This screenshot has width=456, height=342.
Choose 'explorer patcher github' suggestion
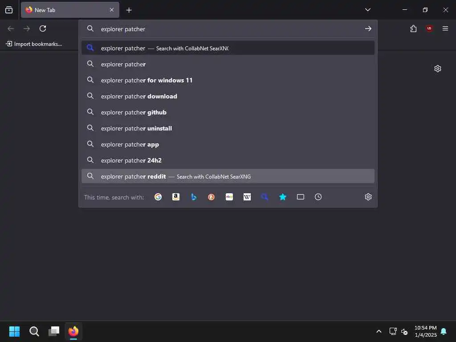click(228, 112)
